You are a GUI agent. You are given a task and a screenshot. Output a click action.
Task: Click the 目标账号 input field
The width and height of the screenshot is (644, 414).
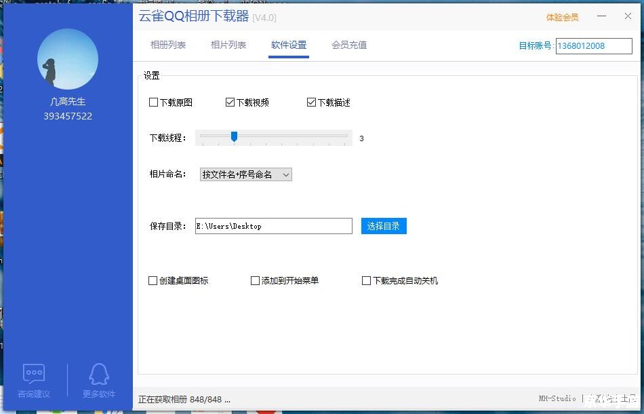pyautogui.click(x=593, y=46)
